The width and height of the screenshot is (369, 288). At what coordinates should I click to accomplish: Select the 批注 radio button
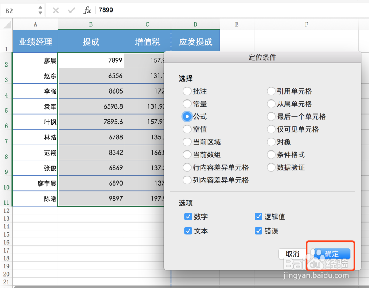click(x=187, y=91)
